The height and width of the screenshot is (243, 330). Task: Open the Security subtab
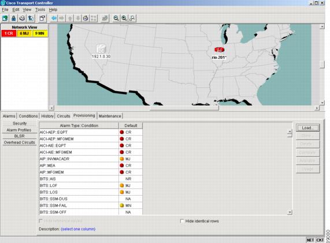tap(20, 124)
